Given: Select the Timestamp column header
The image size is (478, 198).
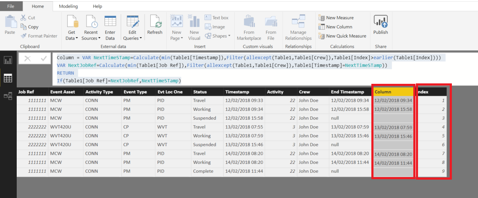Looking at the screenshot, I should (x=244, y=92).
